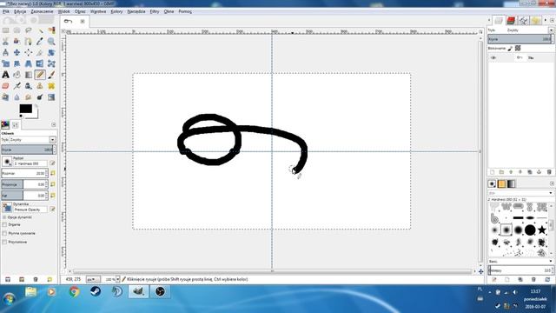Select the Crop tool

[40, 52]
